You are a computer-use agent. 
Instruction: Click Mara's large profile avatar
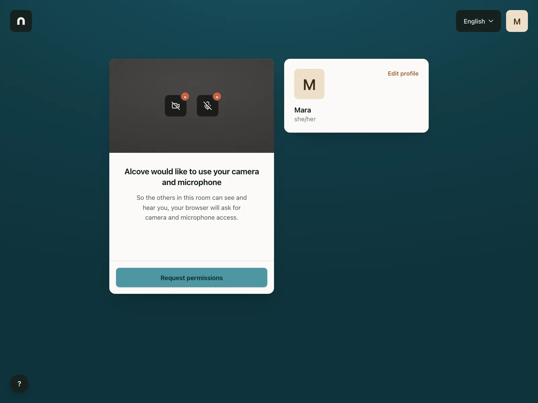pyautogui.click(x=309, y=84)
